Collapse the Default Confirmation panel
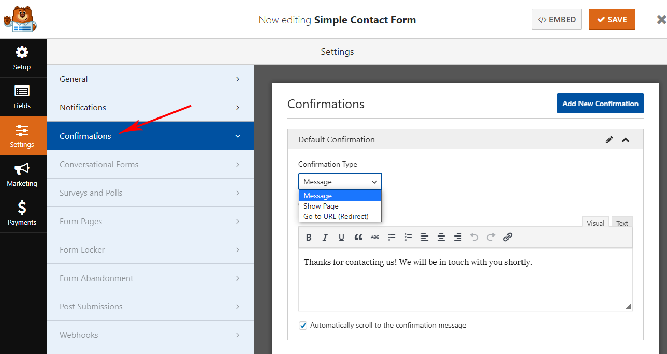Viewport: 667px width, 354px height. click(626, 140)
